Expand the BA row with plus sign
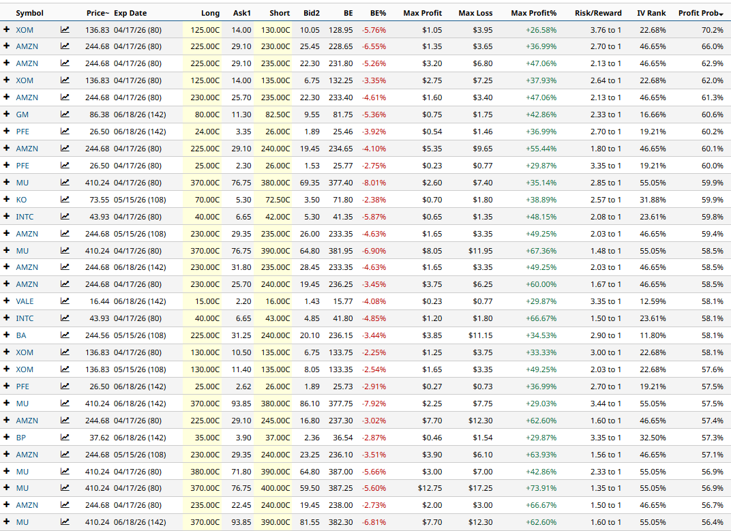731x531 pixels. tap(7, 335)
